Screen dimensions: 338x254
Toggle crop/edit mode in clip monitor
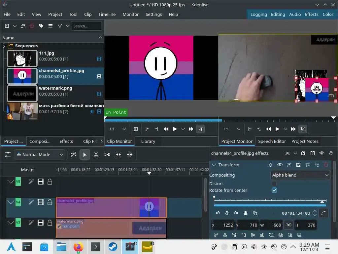pos(200,129)
